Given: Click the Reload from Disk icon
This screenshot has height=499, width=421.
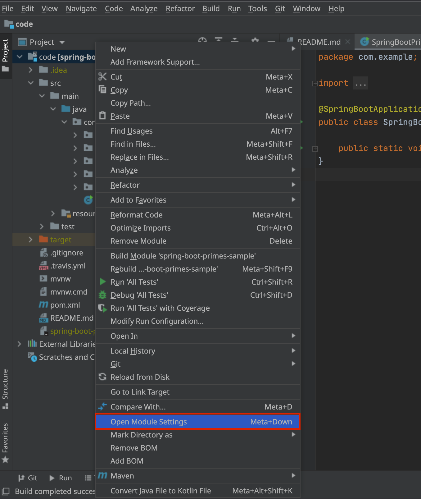Looking at the screenshot, I should [x=102, y=377].
